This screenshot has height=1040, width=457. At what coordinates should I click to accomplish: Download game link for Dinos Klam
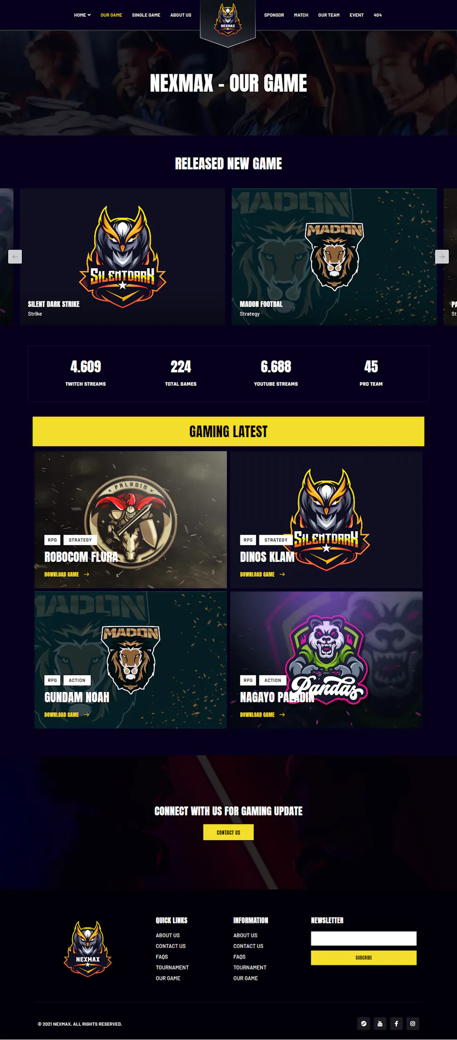point(257,574)
